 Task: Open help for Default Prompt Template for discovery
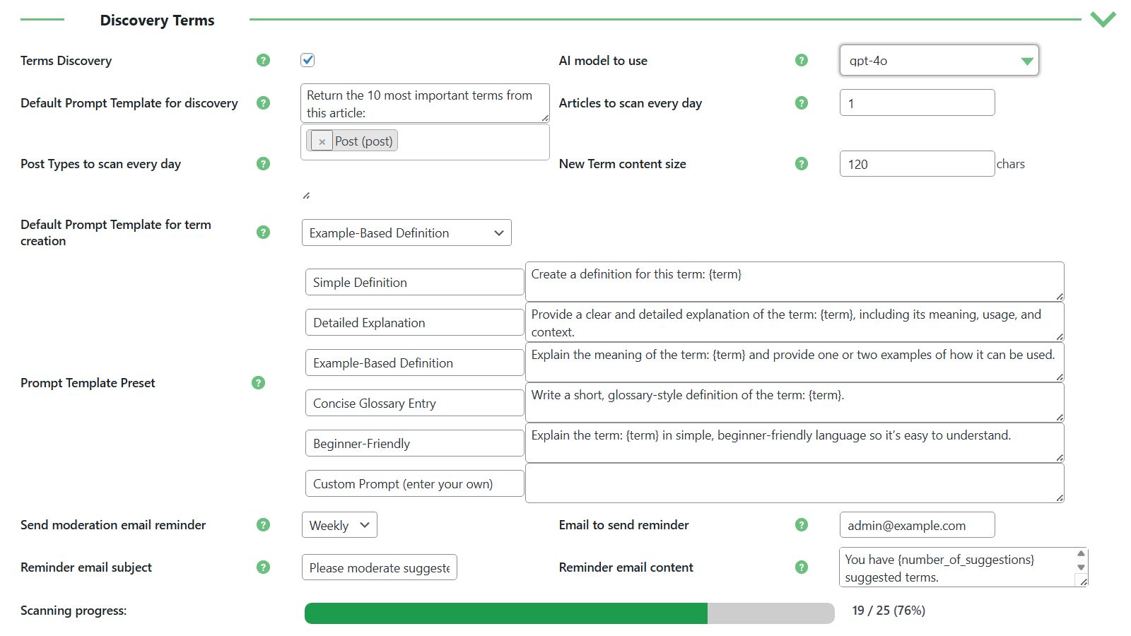tap(263, 102)
